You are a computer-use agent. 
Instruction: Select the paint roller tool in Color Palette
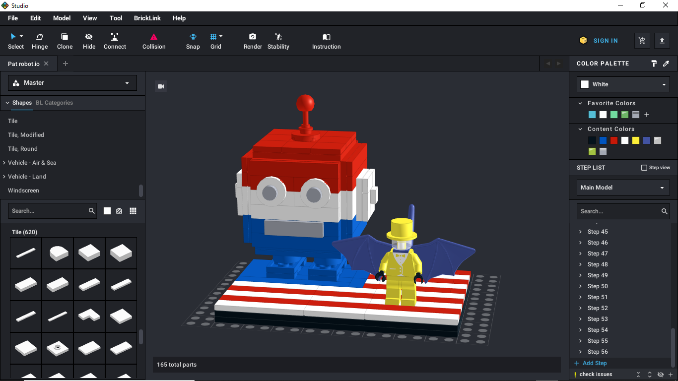pyautogui.click(x=654, y=63)
